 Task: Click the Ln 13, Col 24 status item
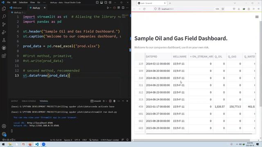[x=56, y=140]
